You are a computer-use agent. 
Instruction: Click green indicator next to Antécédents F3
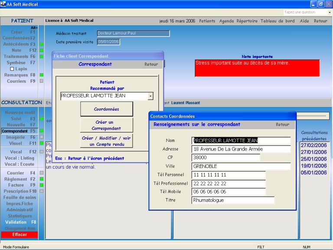pyautogui.click(x=42, y=44)
